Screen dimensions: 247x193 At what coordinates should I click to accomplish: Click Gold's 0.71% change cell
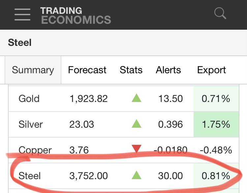pyautogui.click(x=216, y=98)
